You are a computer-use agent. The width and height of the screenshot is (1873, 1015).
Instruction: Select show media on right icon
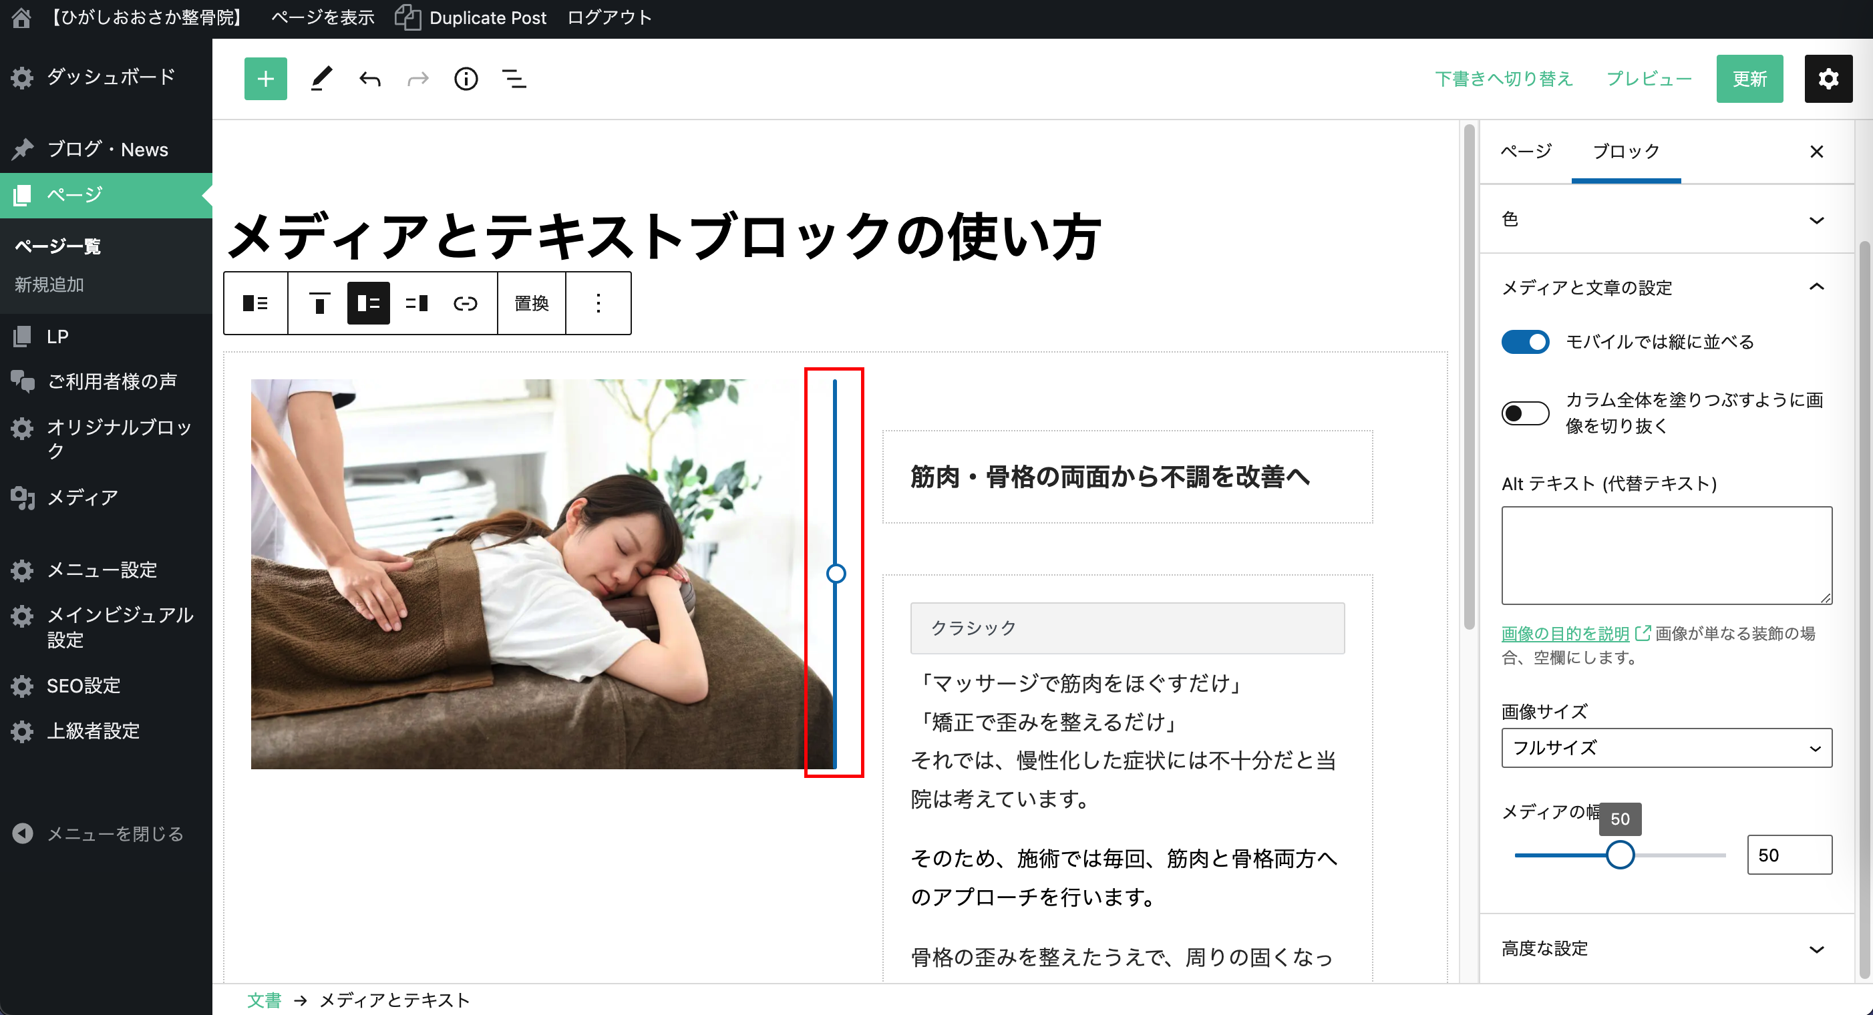click(417, 303)
